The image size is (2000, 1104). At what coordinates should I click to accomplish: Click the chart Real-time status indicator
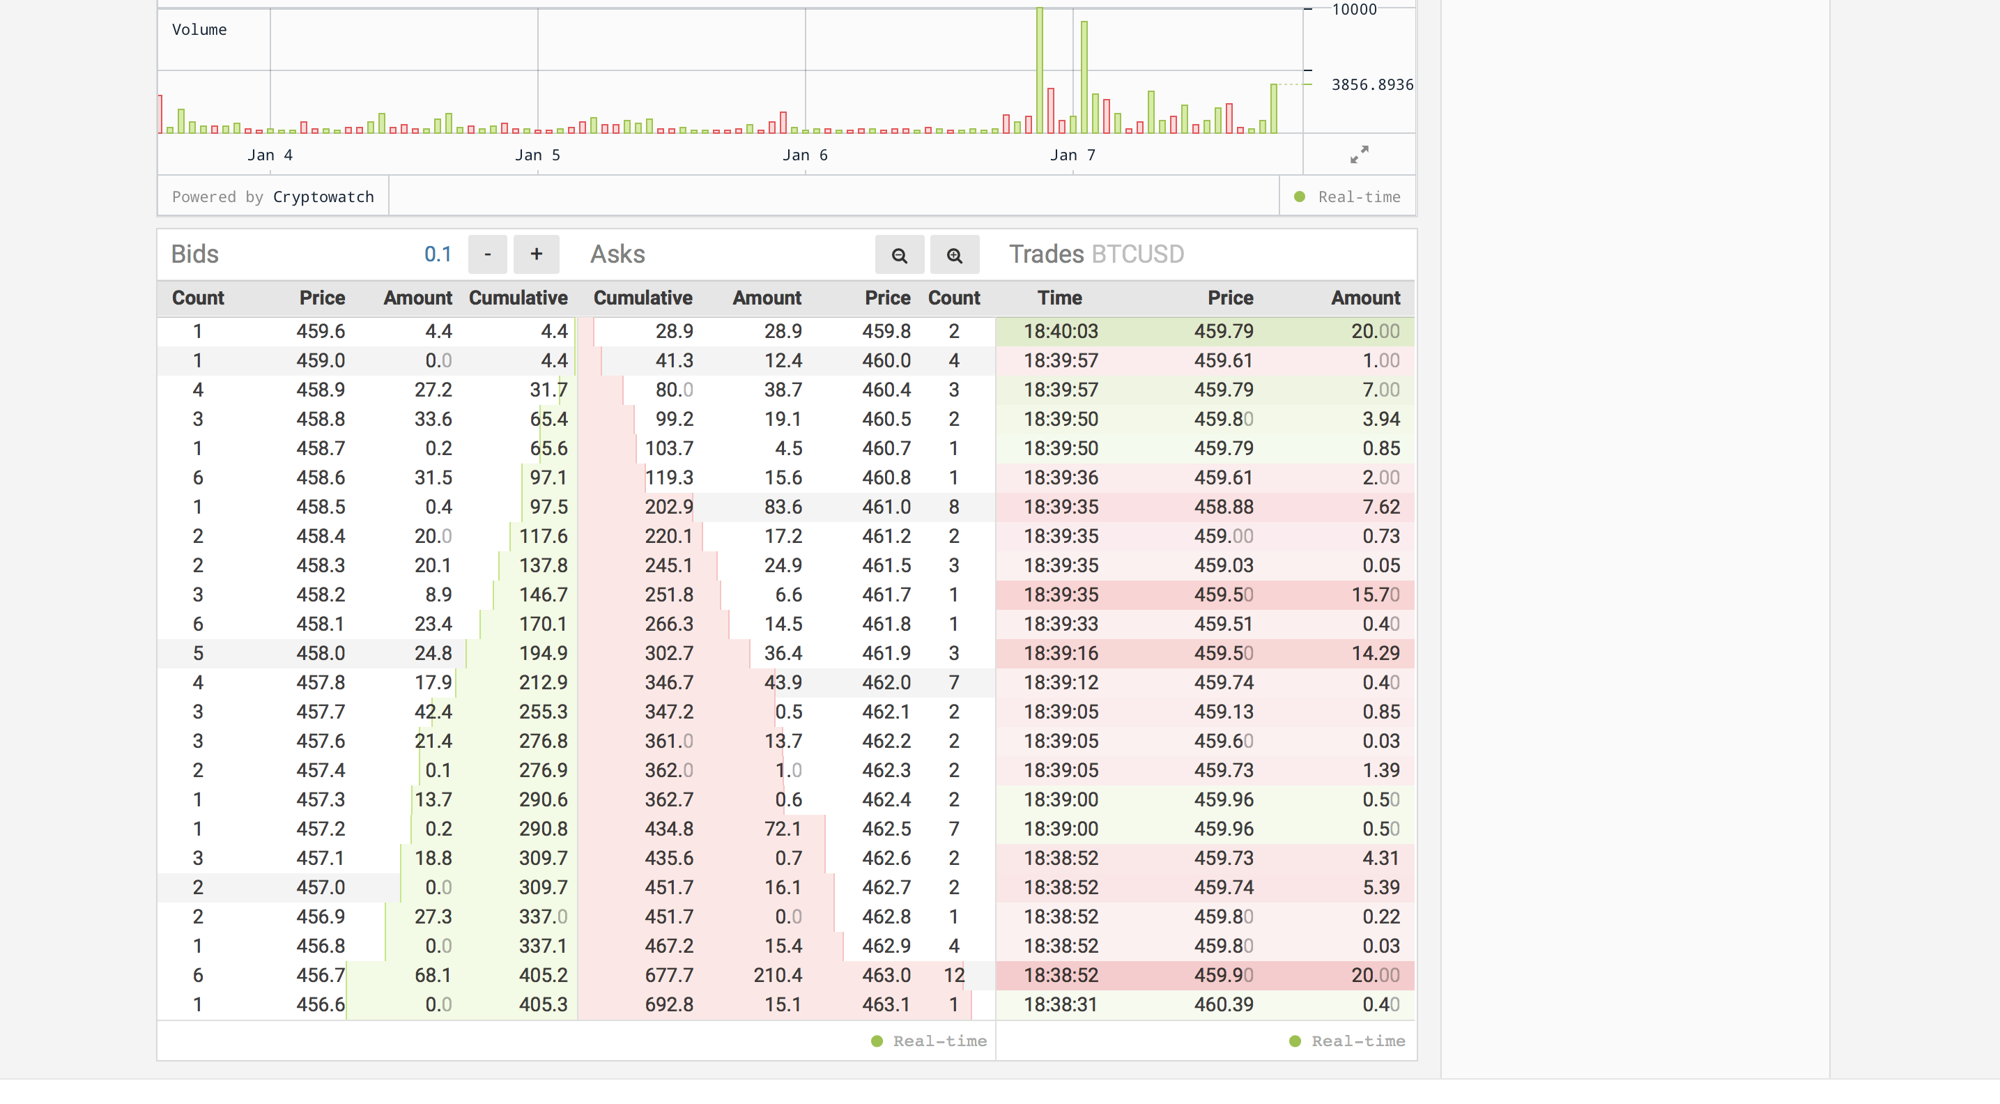click(1348, 197)
